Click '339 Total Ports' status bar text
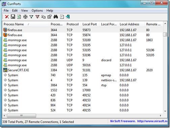170x128 pixels. [13, 122]
